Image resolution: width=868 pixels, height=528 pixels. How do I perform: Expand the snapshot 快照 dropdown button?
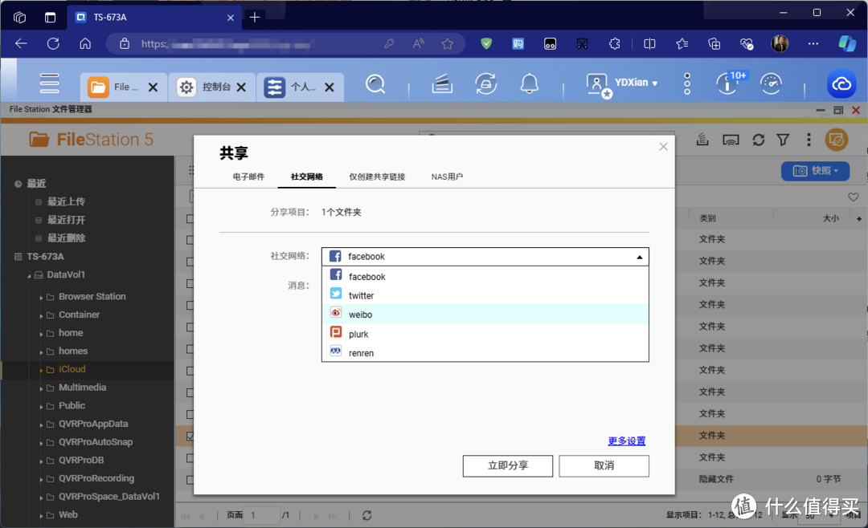tap(815, 171)
